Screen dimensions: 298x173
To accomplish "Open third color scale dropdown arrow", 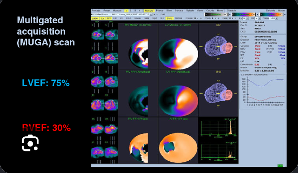I will pos(285,14).
